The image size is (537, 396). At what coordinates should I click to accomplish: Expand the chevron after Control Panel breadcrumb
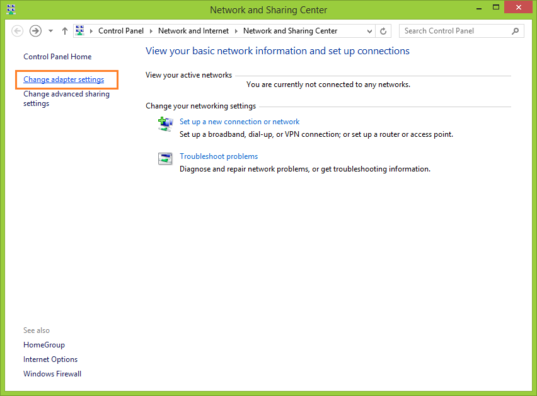click(151, 31)
